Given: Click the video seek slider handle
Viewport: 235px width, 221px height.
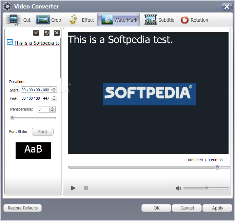Looking at the screenshot, I should click(217, 167).
